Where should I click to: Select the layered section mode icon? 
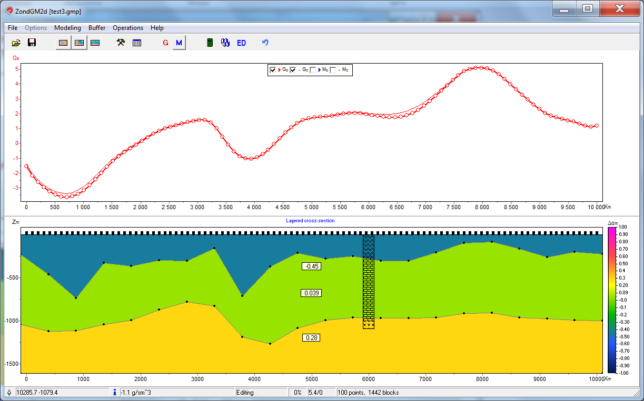(95, 43)
